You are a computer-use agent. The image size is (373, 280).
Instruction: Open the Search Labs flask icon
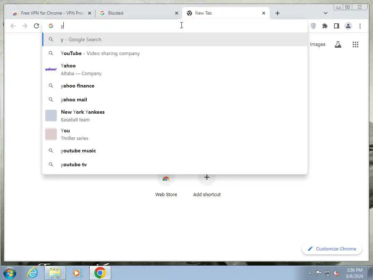pyautogui.click(x=338, y=44)
